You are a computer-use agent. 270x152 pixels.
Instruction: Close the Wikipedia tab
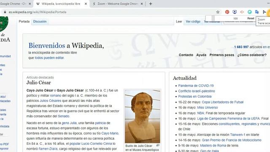pyautogui.click(x=86, y=4)
